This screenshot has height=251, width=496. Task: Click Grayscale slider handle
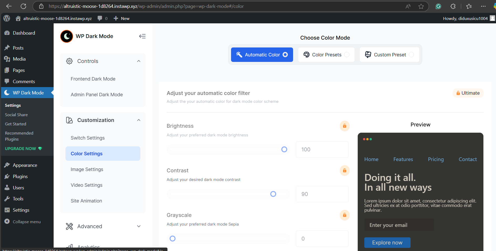click(x=172, y=239)
